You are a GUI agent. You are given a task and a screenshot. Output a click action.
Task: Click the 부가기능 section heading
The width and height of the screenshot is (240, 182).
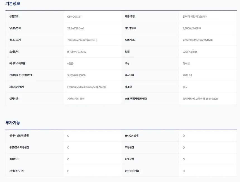pyautogui.click(x=13, y=123)
